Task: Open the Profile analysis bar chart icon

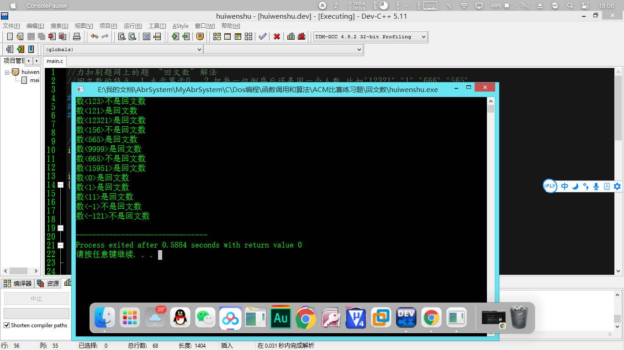Action: point(291,36)
